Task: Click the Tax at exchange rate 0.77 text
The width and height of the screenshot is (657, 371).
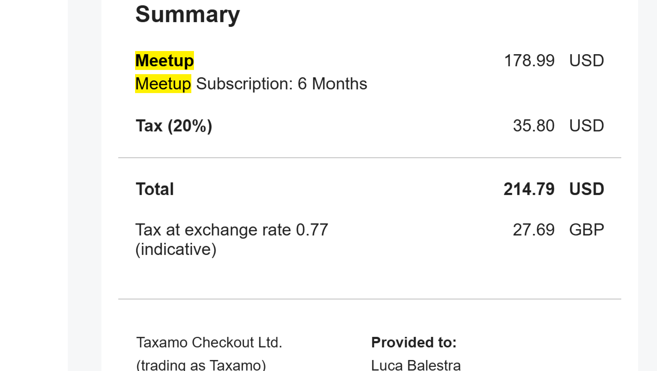Action: click(x=231, y=230)
